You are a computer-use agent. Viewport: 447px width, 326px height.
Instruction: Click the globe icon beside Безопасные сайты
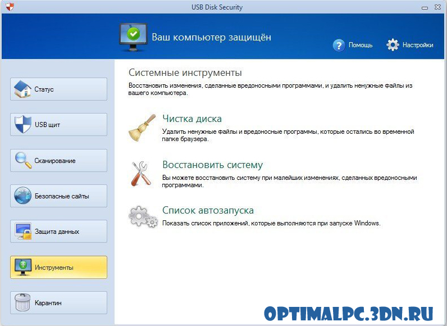tap(23, 196)
